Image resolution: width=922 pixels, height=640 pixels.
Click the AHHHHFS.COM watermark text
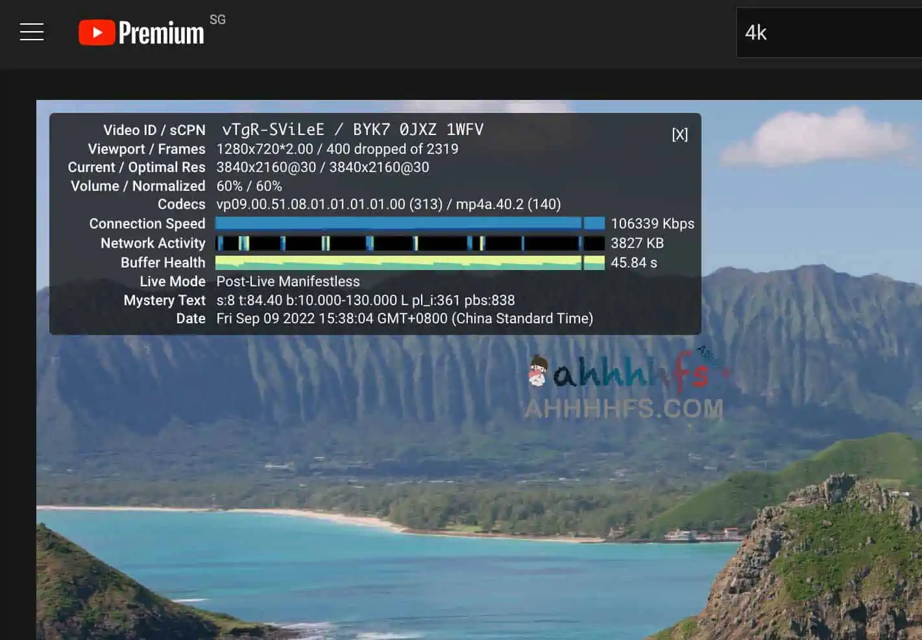click(x=623, y=409)
